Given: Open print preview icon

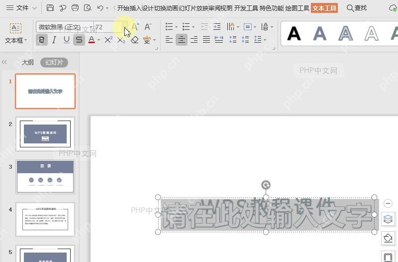Looking at the screenshot, I should pos(88,8).
